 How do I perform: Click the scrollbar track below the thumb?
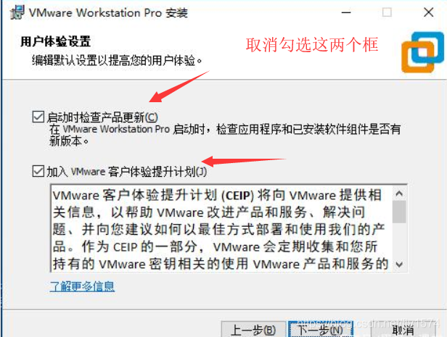[x=399, y=241]
